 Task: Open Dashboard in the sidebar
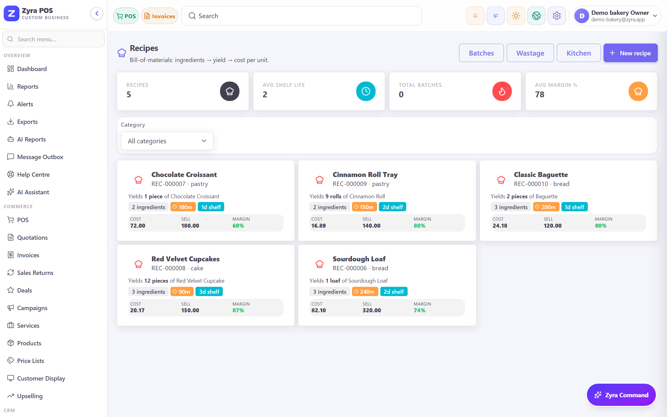coord(53,69)
